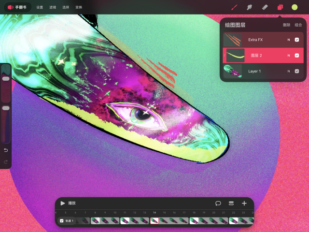The image size is (309, 232).
Task: Open blend mode N of Layer 1
Action: [289, 71]
